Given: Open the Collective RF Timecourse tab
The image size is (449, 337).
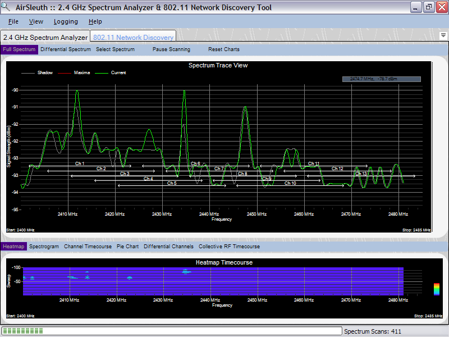Looking at the screenshot, I should point(229,247).
